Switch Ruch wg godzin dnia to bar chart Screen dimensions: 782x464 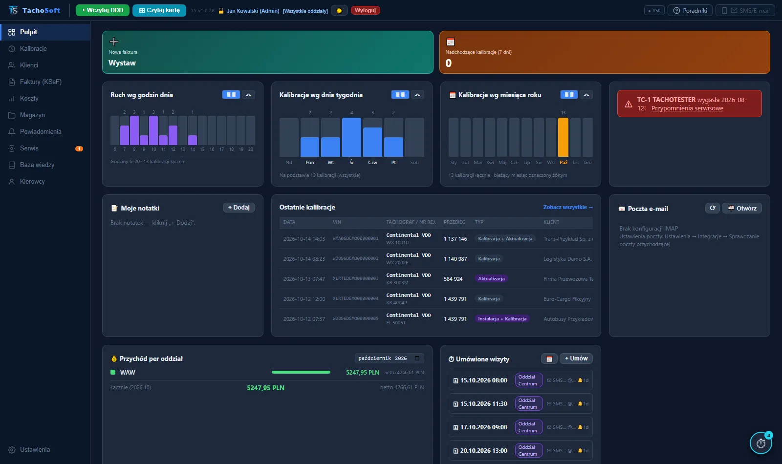(x=231, y=95)
